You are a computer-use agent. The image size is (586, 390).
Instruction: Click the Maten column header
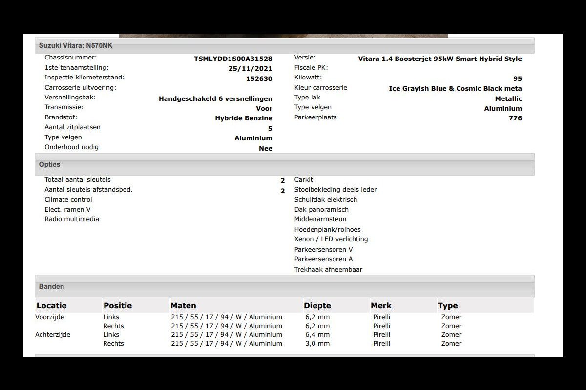183,306
